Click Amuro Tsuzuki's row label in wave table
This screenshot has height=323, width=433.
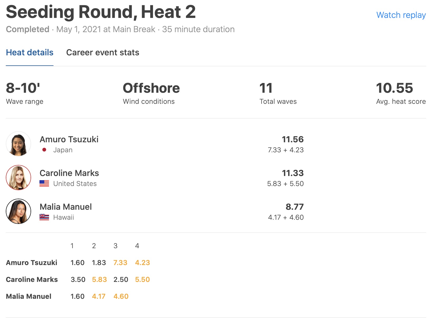tap(32, 263)
